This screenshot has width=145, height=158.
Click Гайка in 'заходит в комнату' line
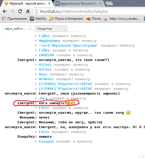44,50
